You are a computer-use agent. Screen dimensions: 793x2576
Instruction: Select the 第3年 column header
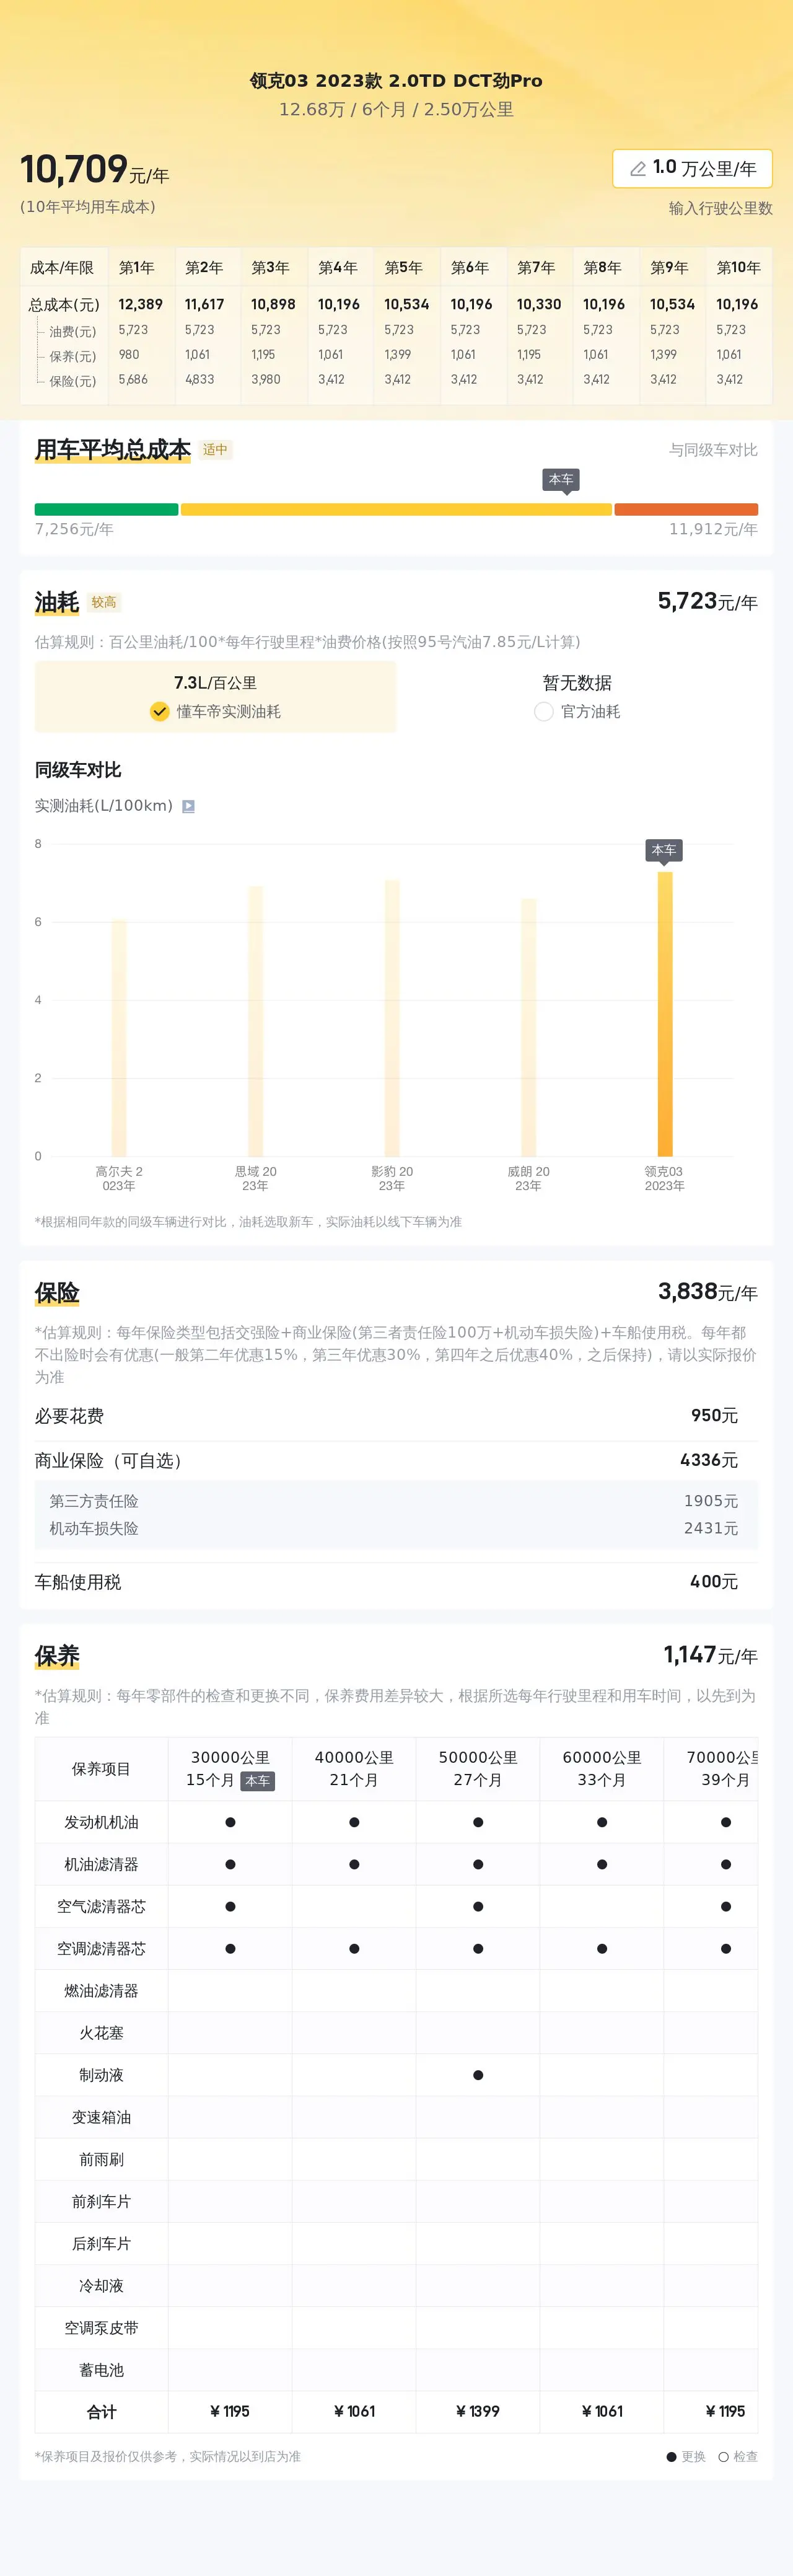270,267
